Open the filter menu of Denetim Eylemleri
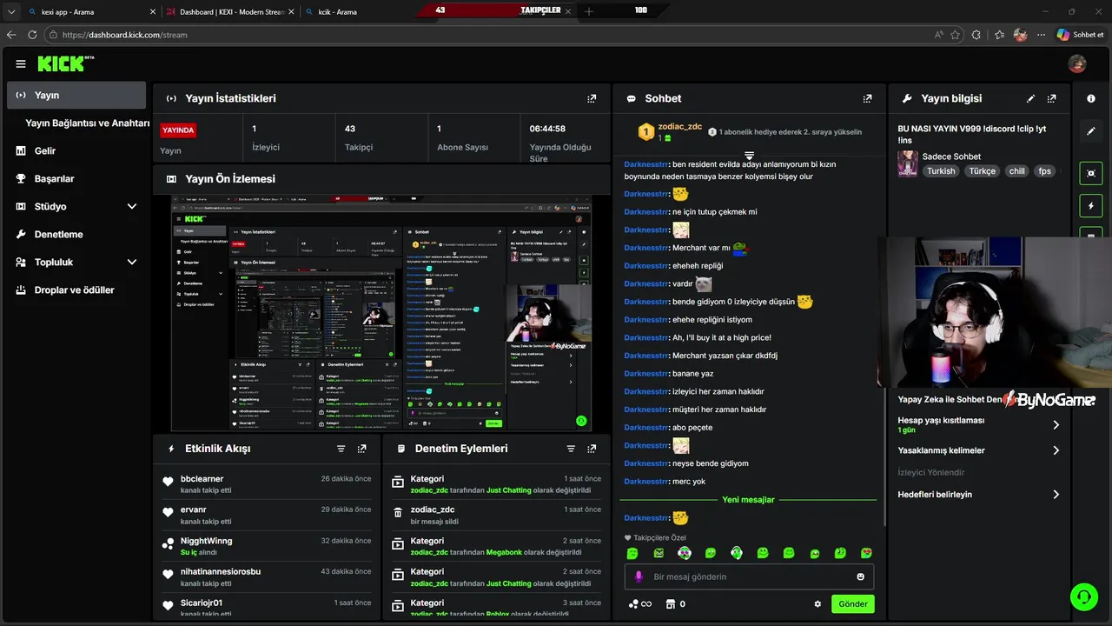This screenshot has width=1112, height=626. click(x=571, y=449)
